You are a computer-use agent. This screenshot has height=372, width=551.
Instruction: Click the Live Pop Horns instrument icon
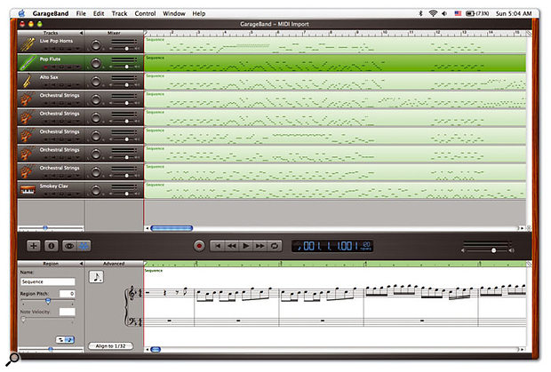click(x=27, y=44)
